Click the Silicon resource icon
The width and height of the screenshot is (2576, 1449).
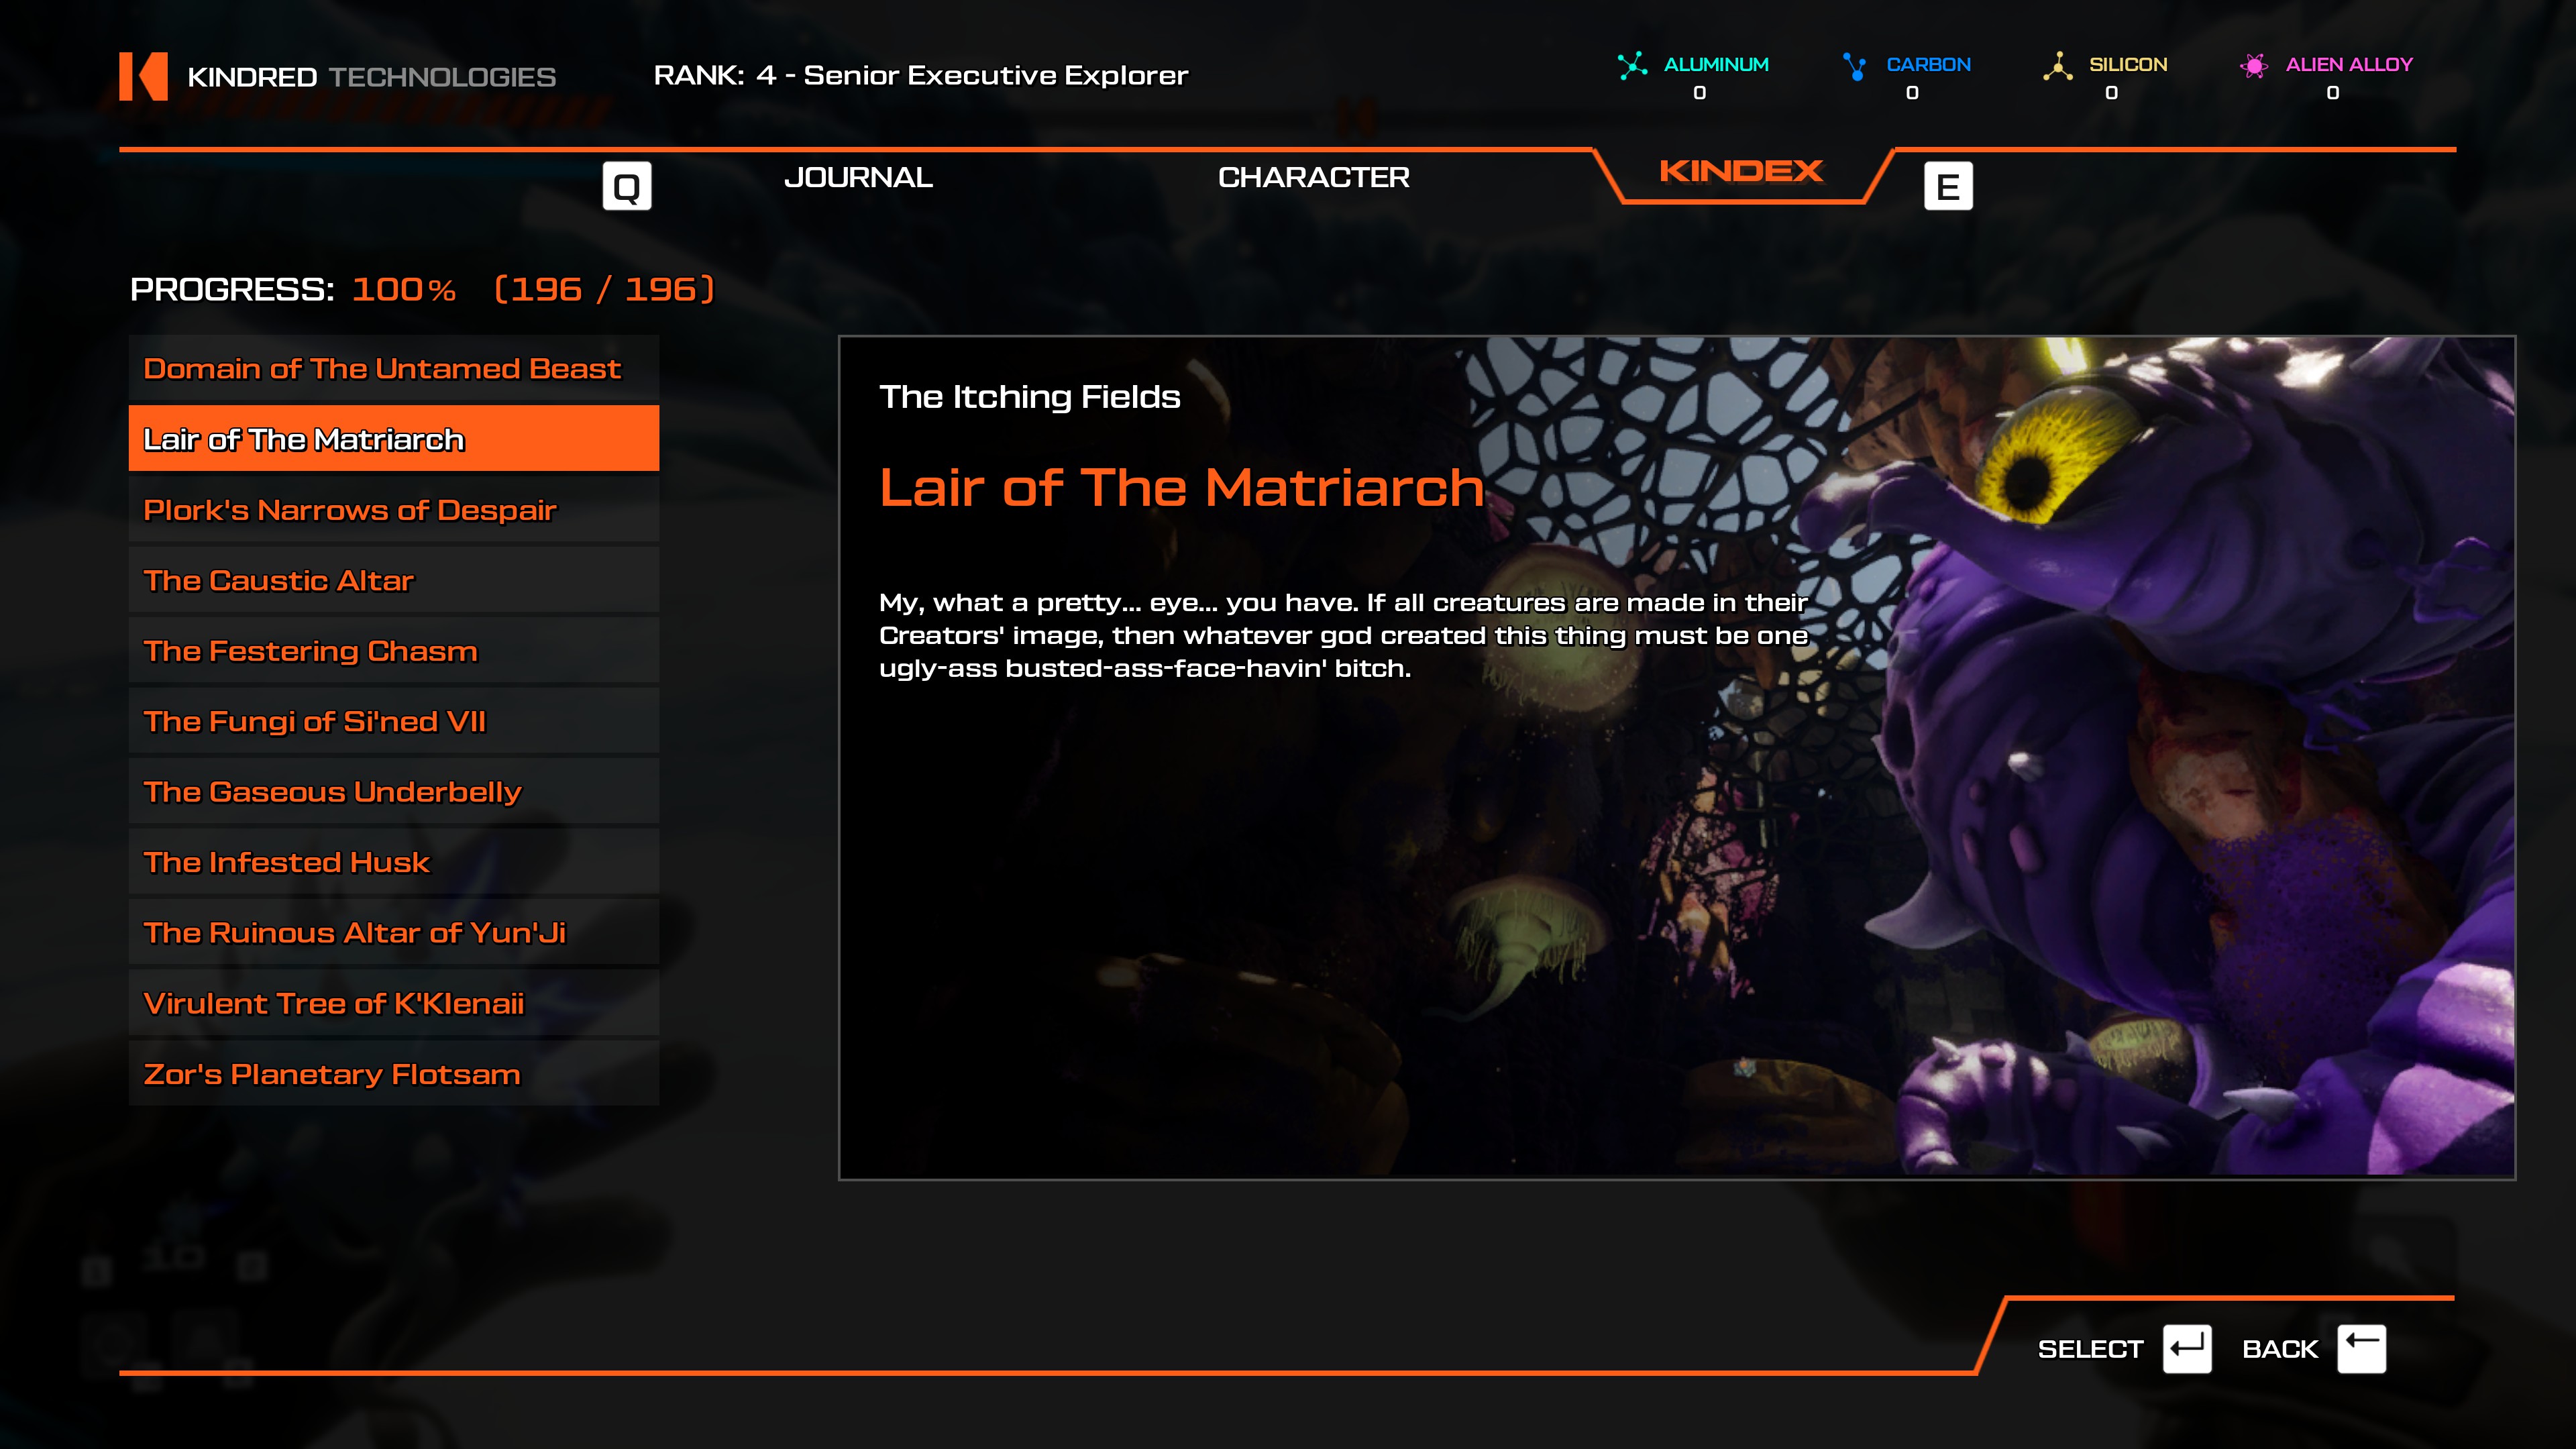2057,66
